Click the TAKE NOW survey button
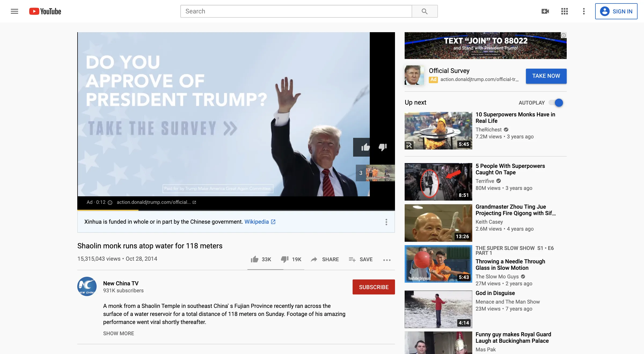 [546, 76]
